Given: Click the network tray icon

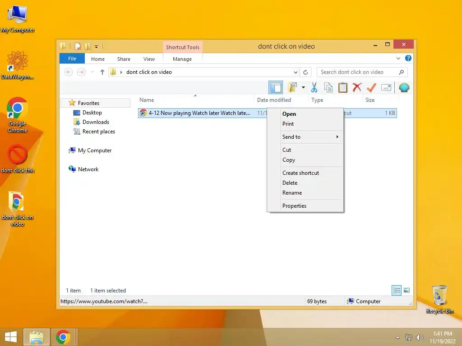Looking at the screenshot, I should tap(409, 337).
